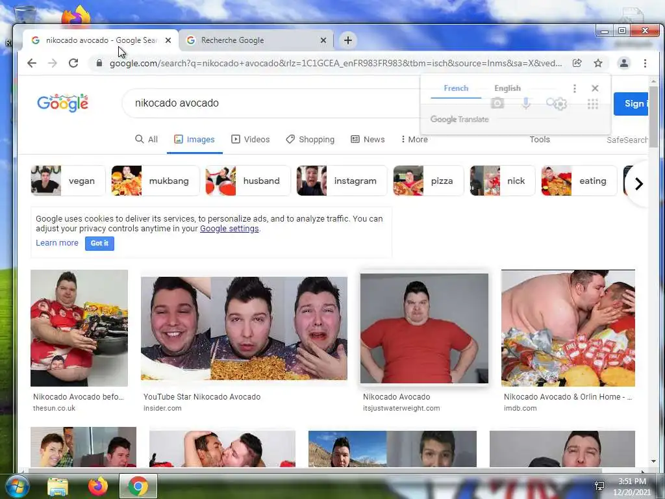Image resolution: width=665 pixels, height=499 pixels.
Task: Click the Chrome taskbar button
Action: point(138,486)
